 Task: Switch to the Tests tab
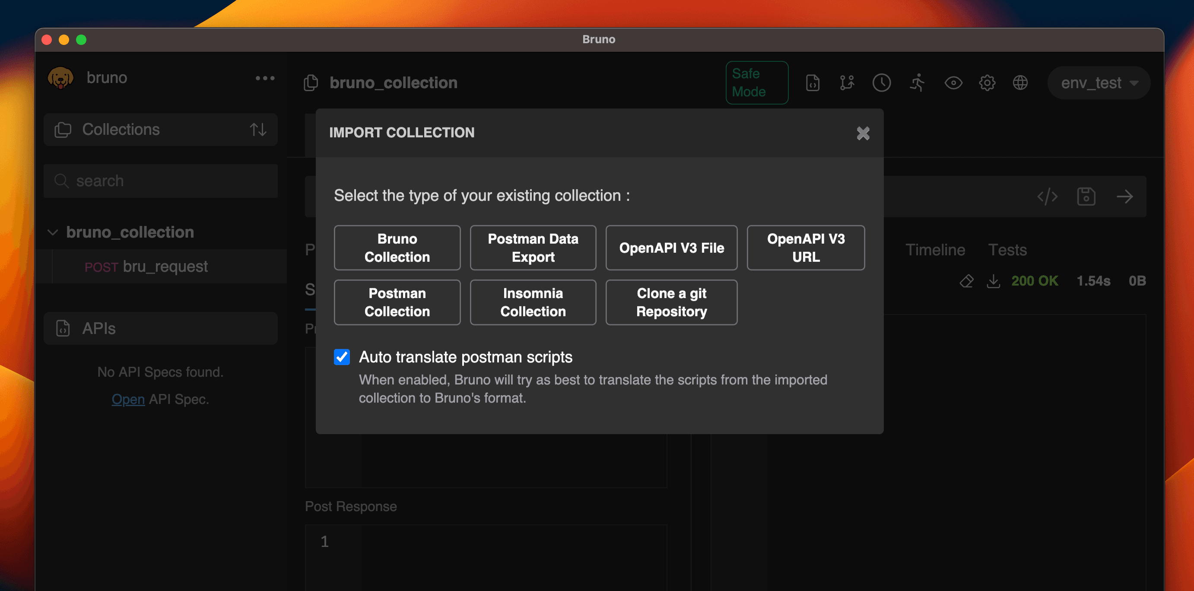1007,250
